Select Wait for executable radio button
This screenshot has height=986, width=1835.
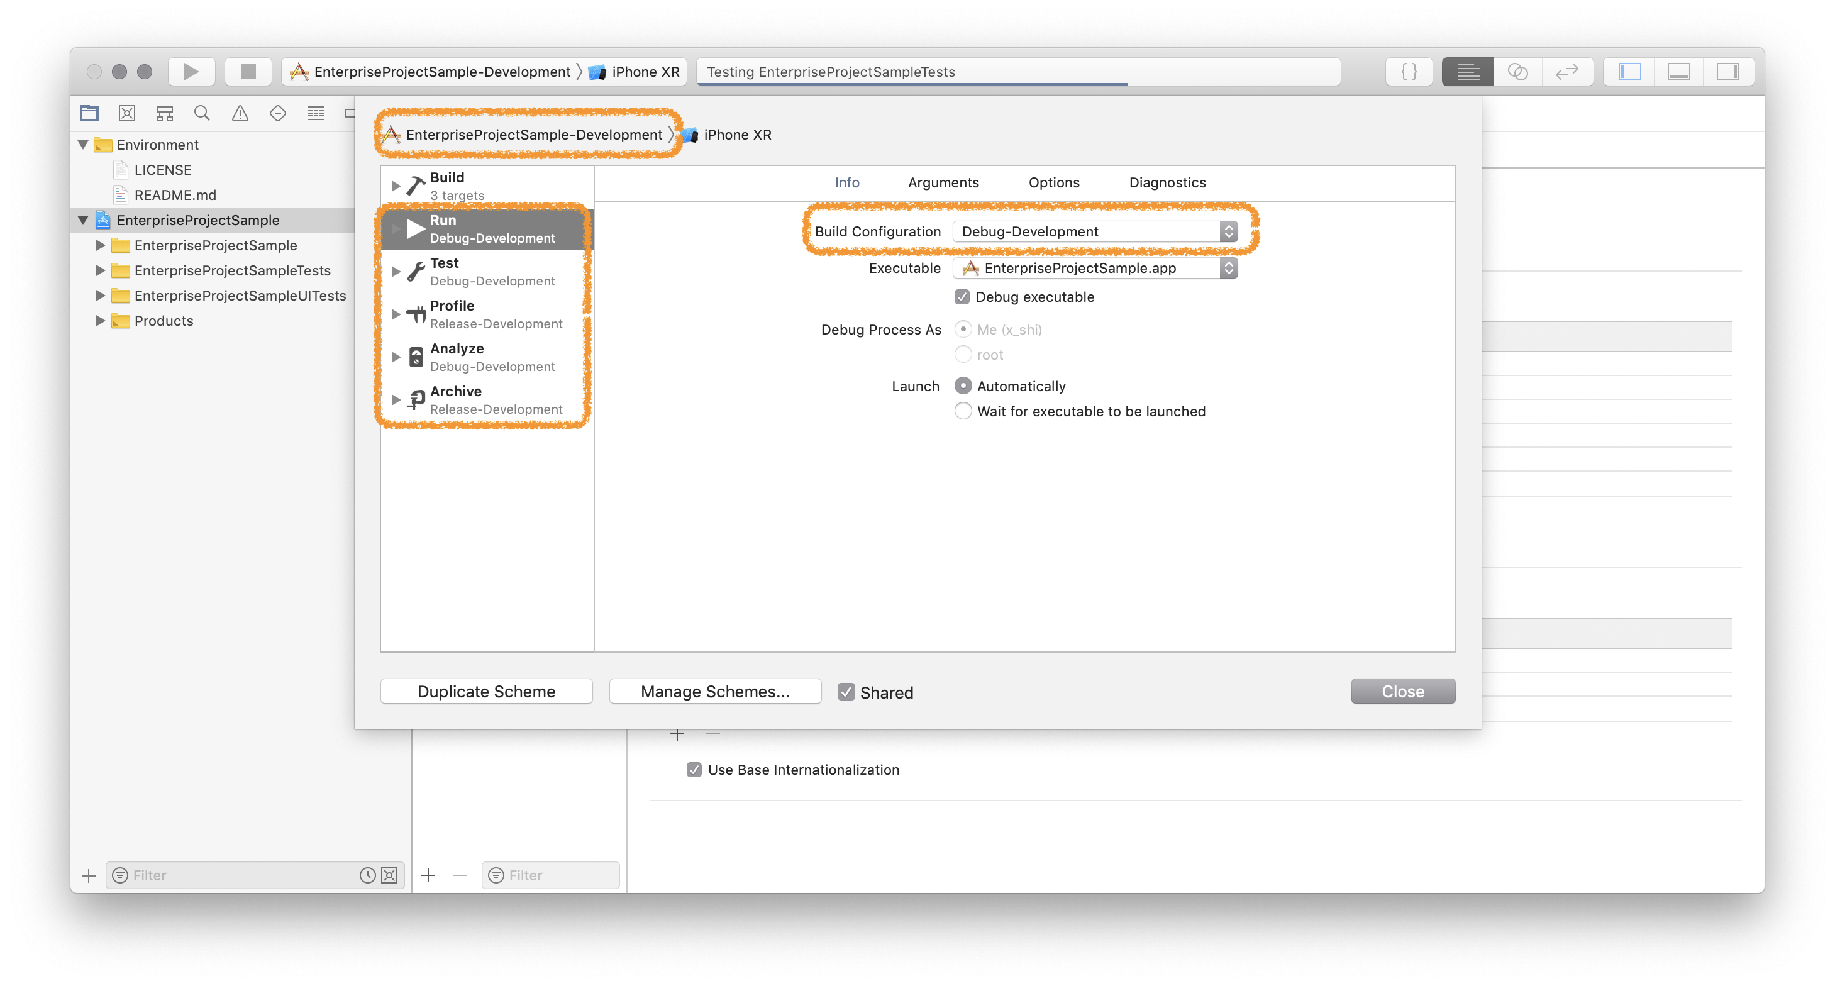point(962,411)
